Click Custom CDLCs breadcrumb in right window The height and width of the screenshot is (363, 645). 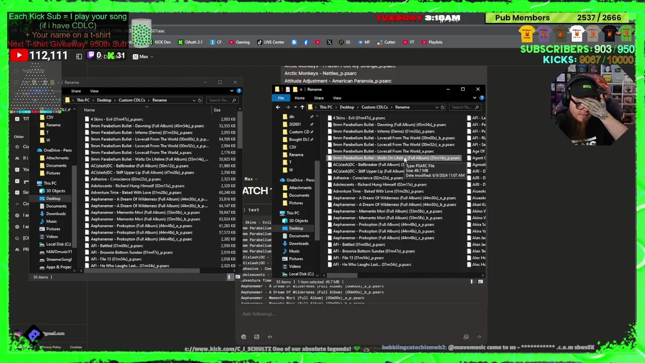coord(374,107)
